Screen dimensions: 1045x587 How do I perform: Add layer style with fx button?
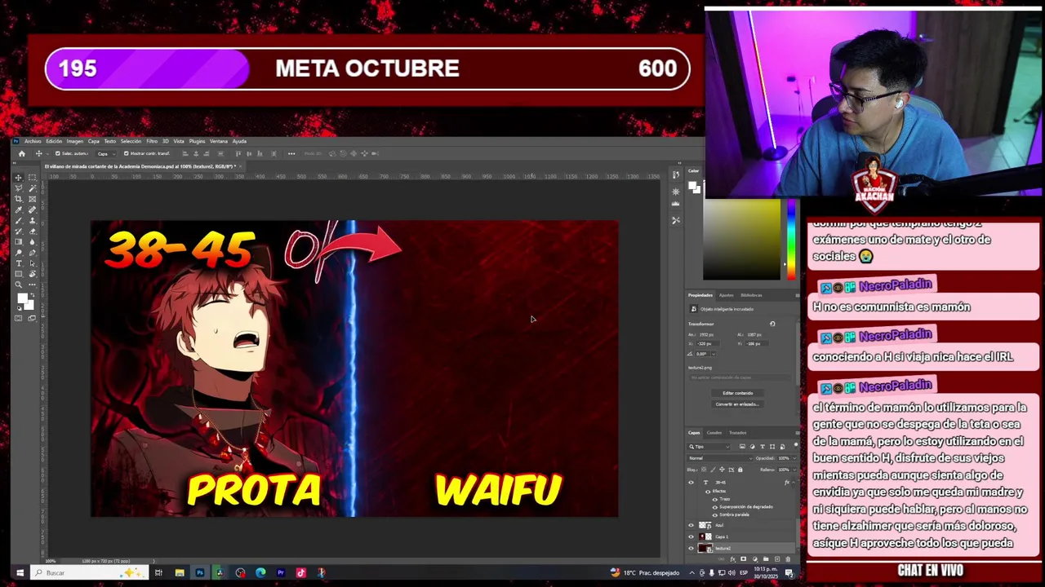[732, 559]
